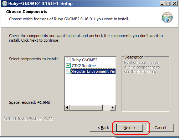This screenshot has height=138, width=179.
Task: Click empty area in component list
Action: pyautogui.click(x=90, y=89)
